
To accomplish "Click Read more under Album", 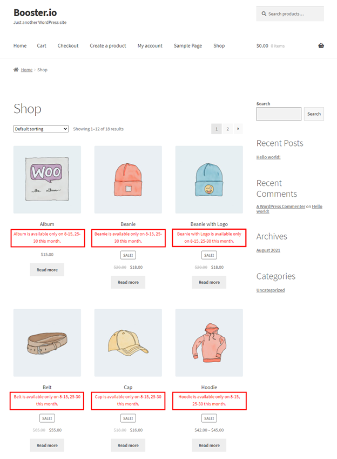I will pos(47,270).
